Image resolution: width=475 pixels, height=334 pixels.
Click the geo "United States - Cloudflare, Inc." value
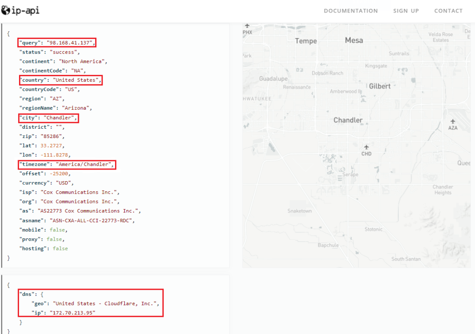point(104,304)
